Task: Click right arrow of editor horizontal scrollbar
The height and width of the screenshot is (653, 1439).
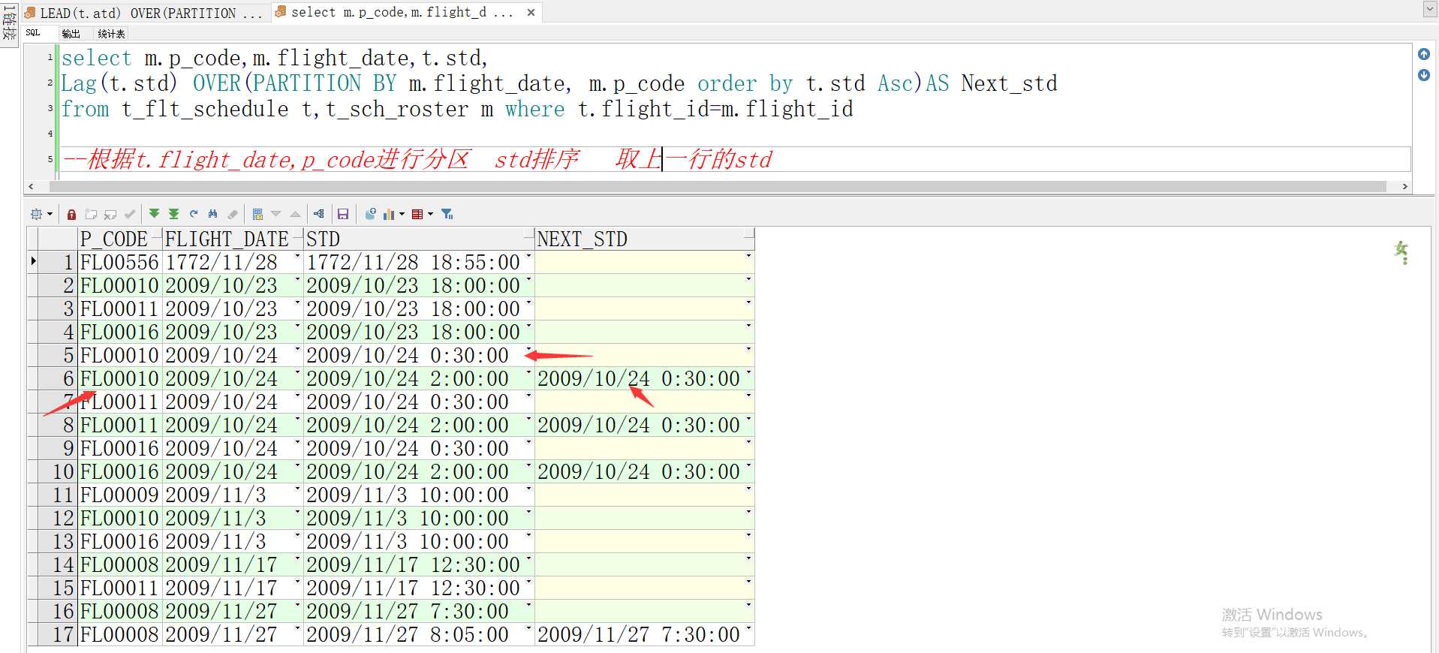Action: click(1404, 186)
